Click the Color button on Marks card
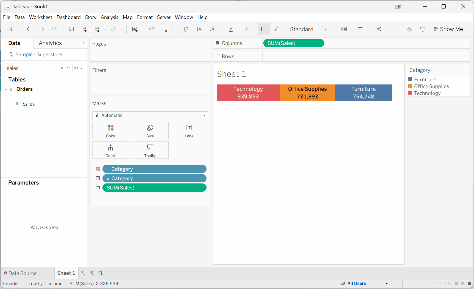The width and height of the screenshot is (474, 289). tap(111, 131)
